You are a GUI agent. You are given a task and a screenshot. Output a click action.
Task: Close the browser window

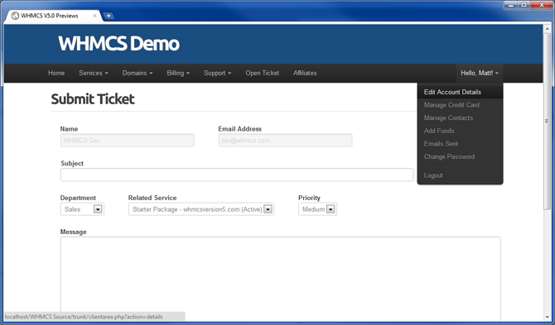click(542, 5)
